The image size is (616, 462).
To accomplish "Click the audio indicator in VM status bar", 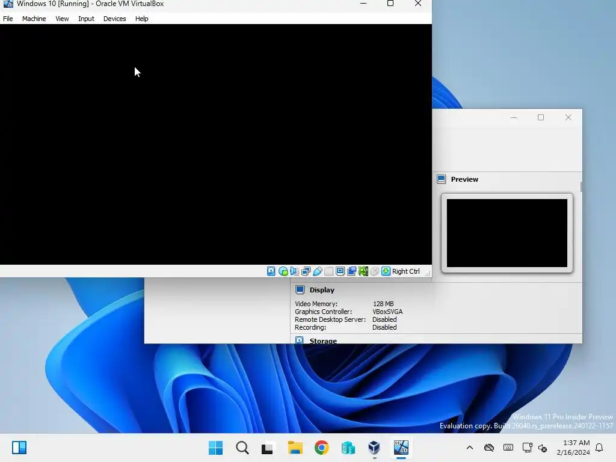I will [x=294, y=271].
